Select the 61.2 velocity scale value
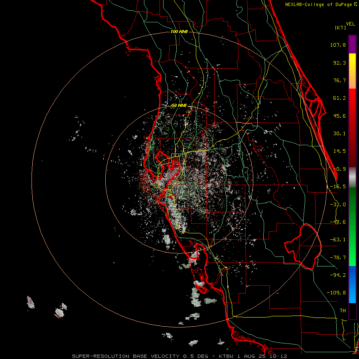Image resolution: width=359 pixels, height=359 pixels. 339,98
